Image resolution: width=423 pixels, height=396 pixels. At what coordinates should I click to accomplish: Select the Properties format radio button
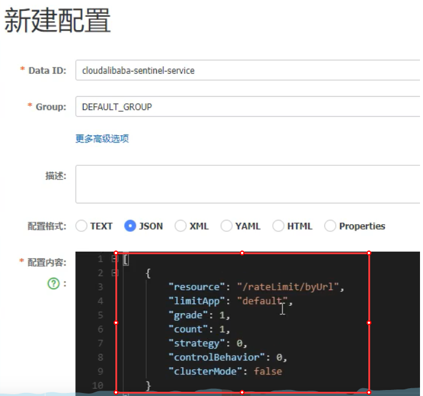coord(330,226)
